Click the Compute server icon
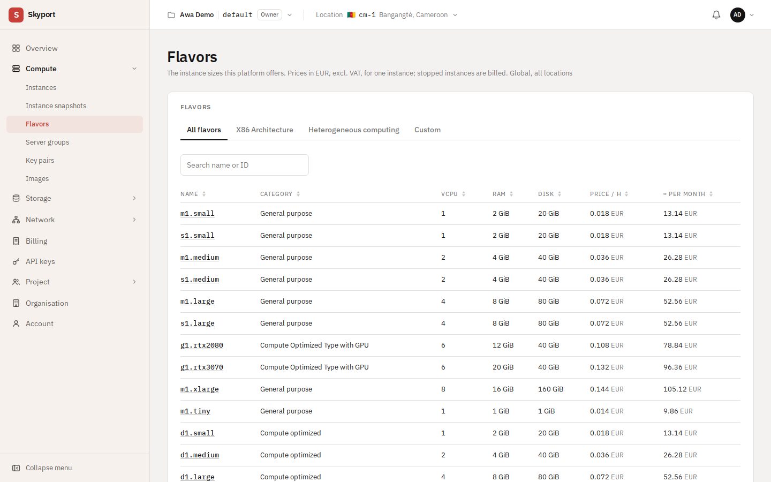The width and height of the screenshot is (771, 482). (x=16, y=69)
